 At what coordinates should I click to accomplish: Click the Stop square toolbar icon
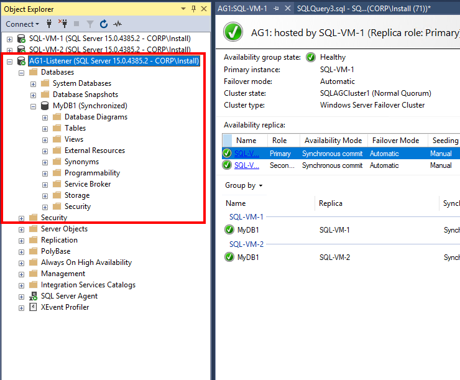(76, 24)
